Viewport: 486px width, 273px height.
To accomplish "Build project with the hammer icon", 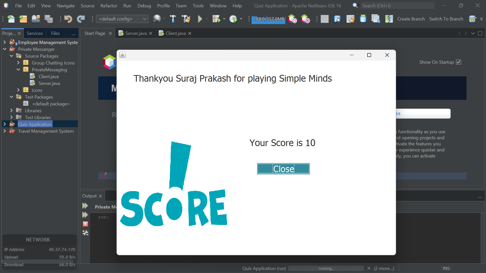I will (x=173, y=19).
